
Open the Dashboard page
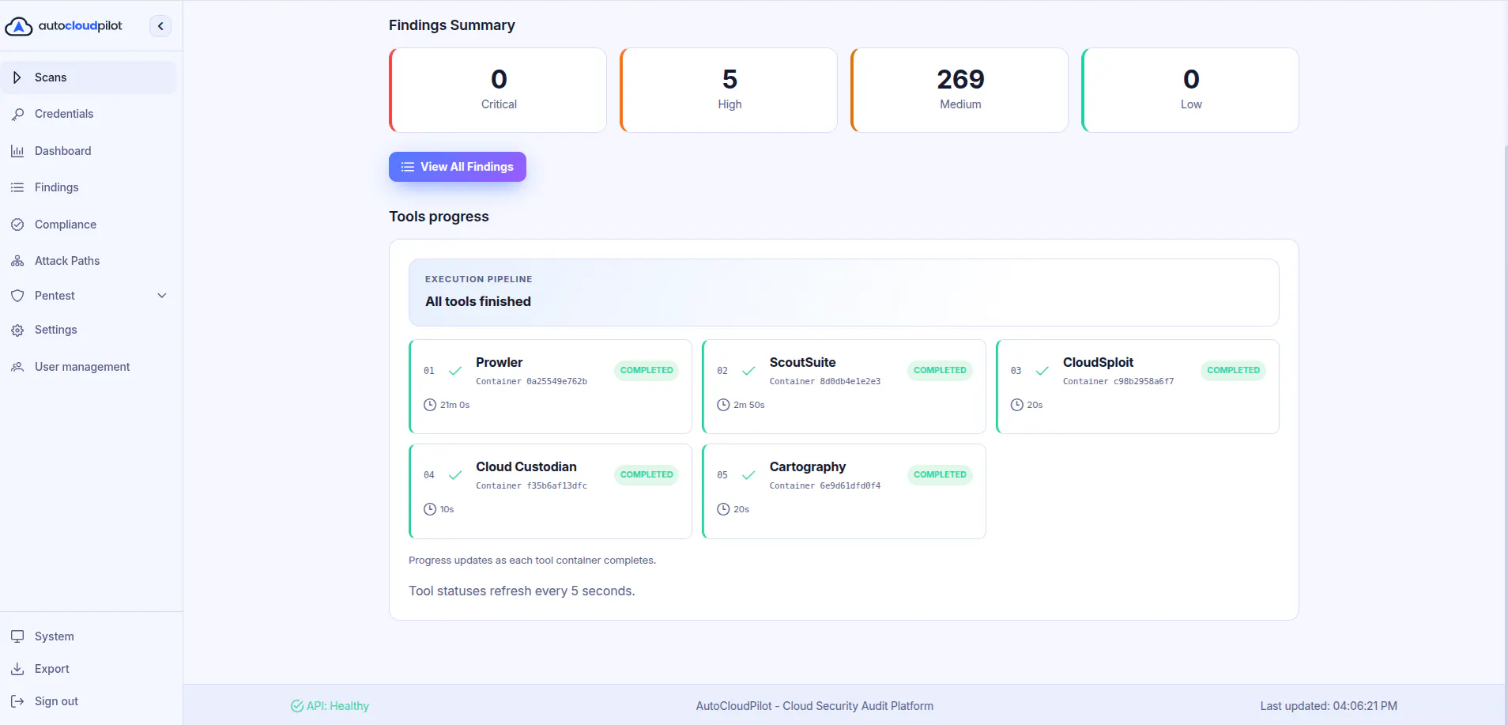point(89,151)
